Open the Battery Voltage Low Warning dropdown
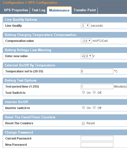Screen dimensions: 127x148 [x=87, y=56]
